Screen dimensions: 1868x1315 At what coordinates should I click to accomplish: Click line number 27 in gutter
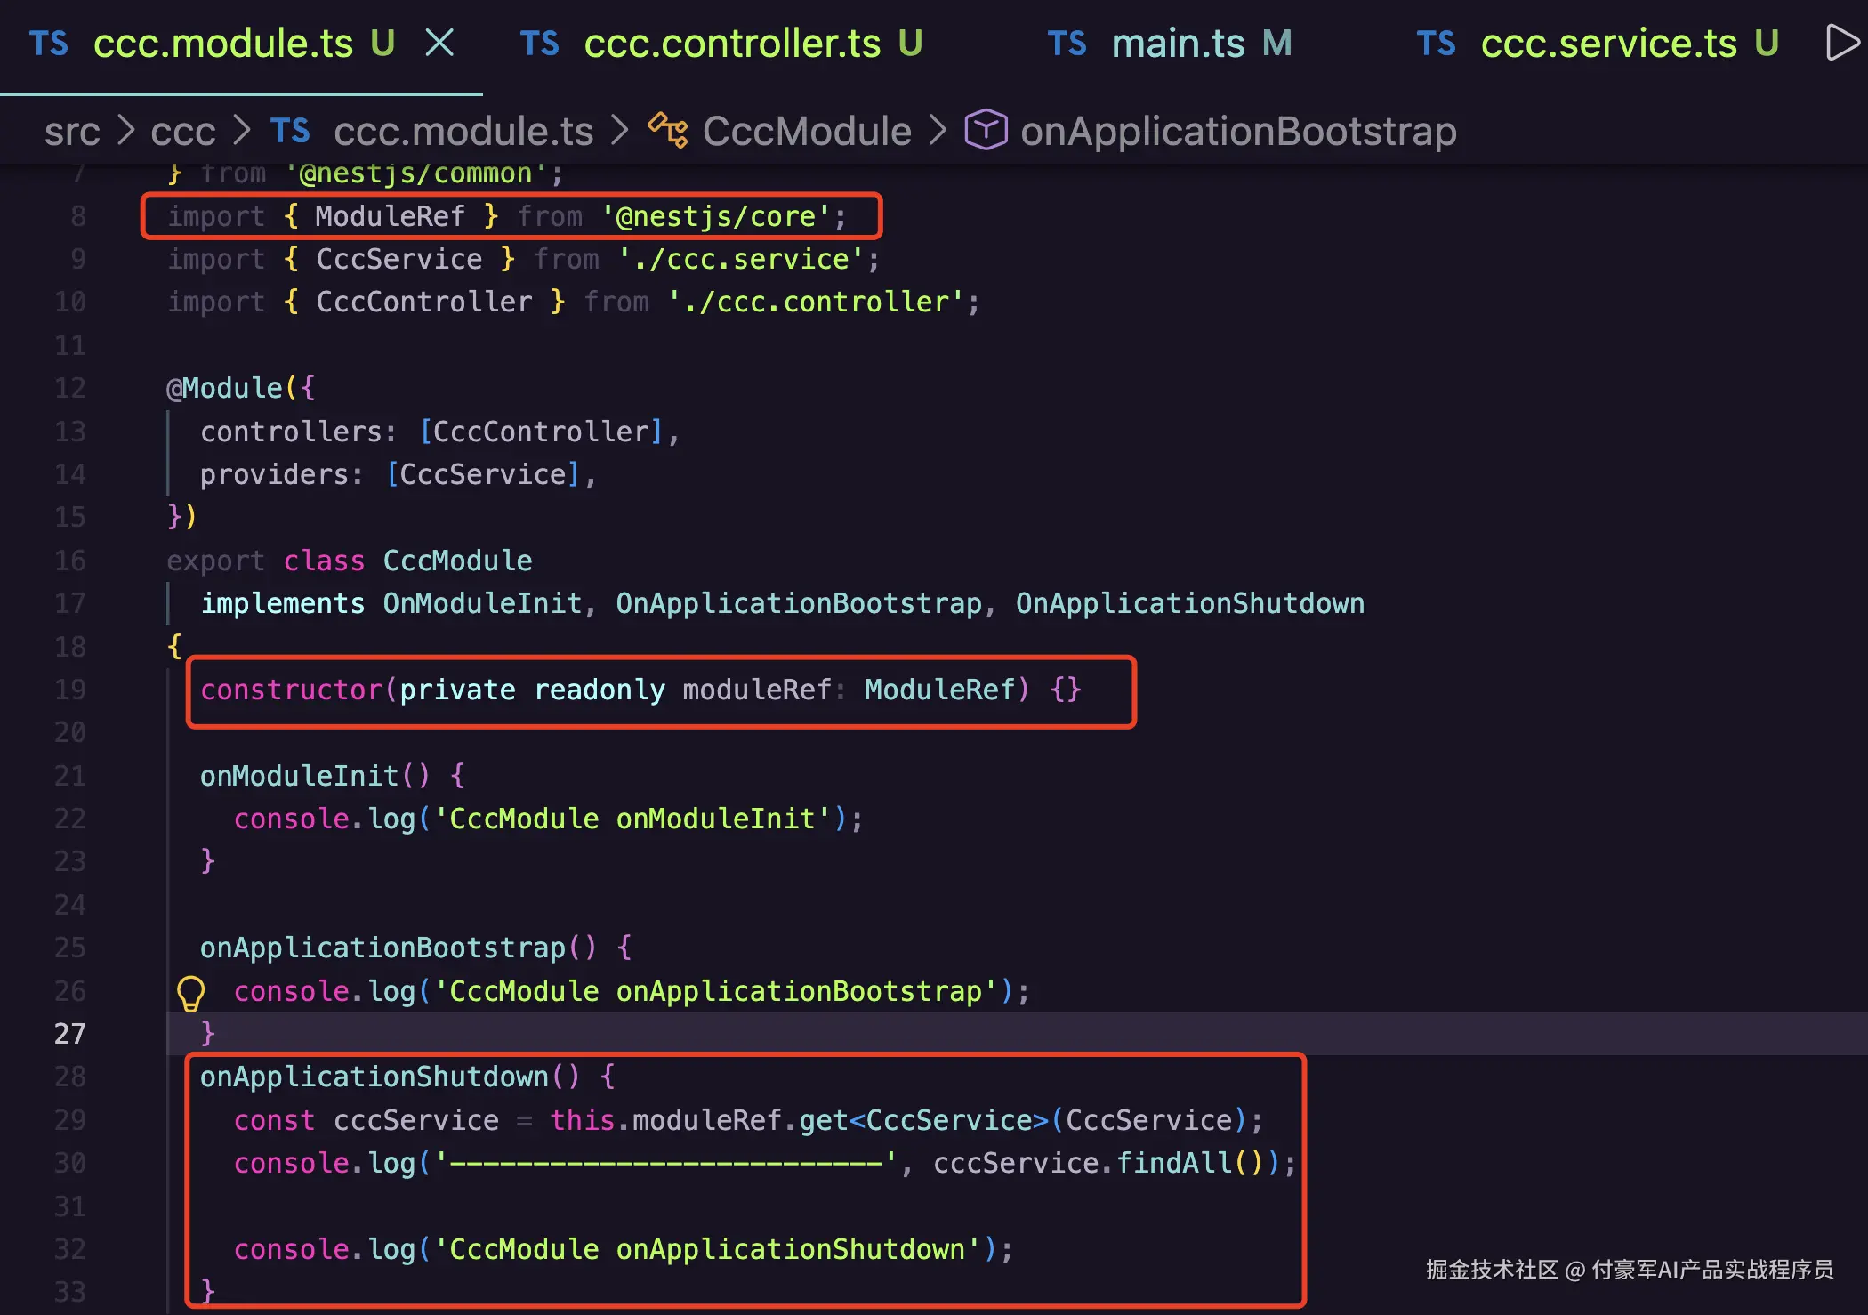click(x=70, y=1034)
